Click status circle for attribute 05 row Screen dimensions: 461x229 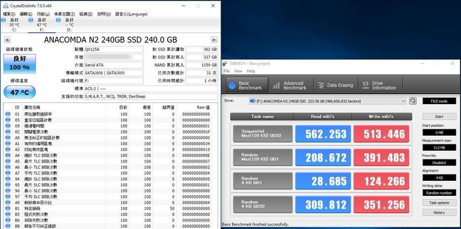pos(7,120)
